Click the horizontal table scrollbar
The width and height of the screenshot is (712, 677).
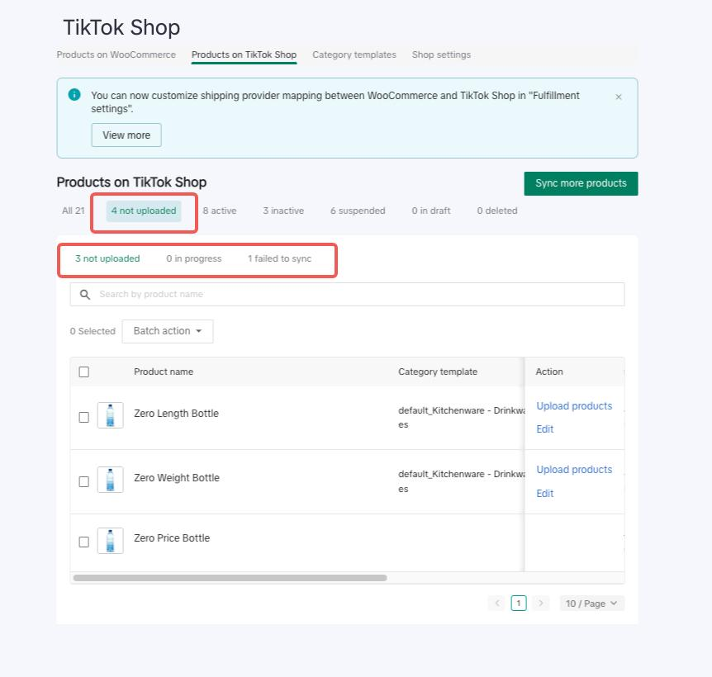click(x=230, y=578)
